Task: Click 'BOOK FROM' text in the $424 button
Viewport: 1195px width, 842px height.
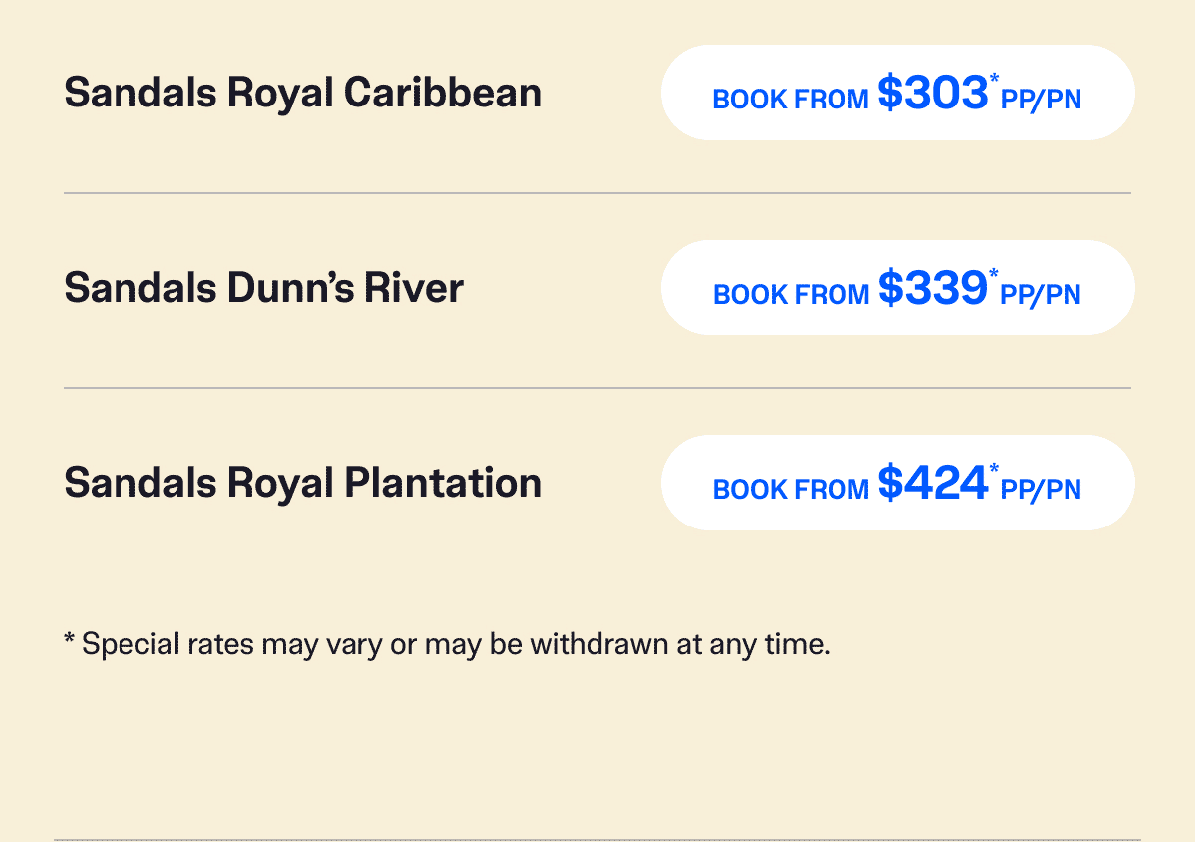Action: tap(792, 490)
